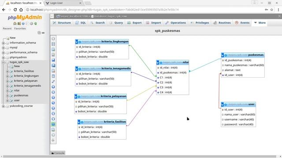Image resolution: width=282 pixels, height=158 pixels.
Task: Switch to the Login User browser tab
Action: 63,3
